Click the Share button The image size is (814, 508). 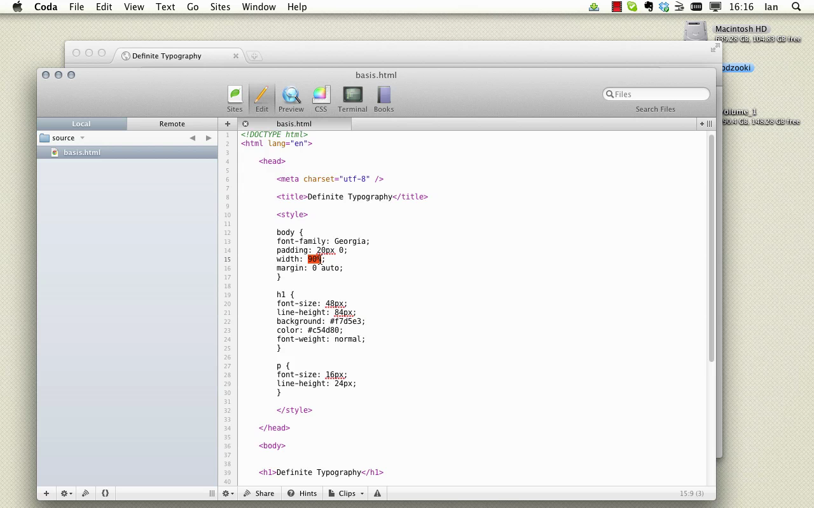259,493
